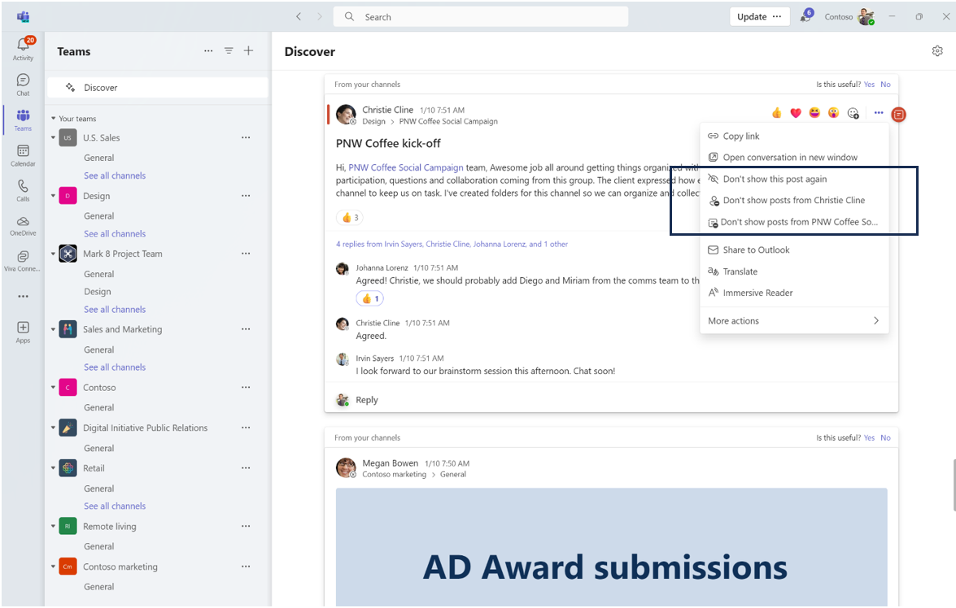Toggle the thumbs-up reaction with count 3
Image resolution: width=956 pixels, height=608 pixels.
[x=351, y=218]
